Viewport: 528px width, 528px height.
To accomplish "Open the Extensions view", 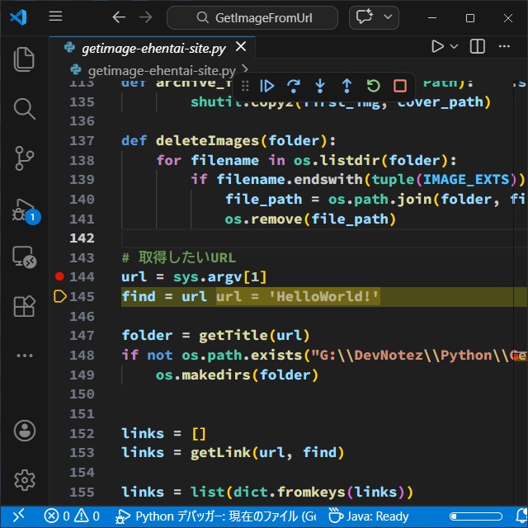I will coord(25,306).
